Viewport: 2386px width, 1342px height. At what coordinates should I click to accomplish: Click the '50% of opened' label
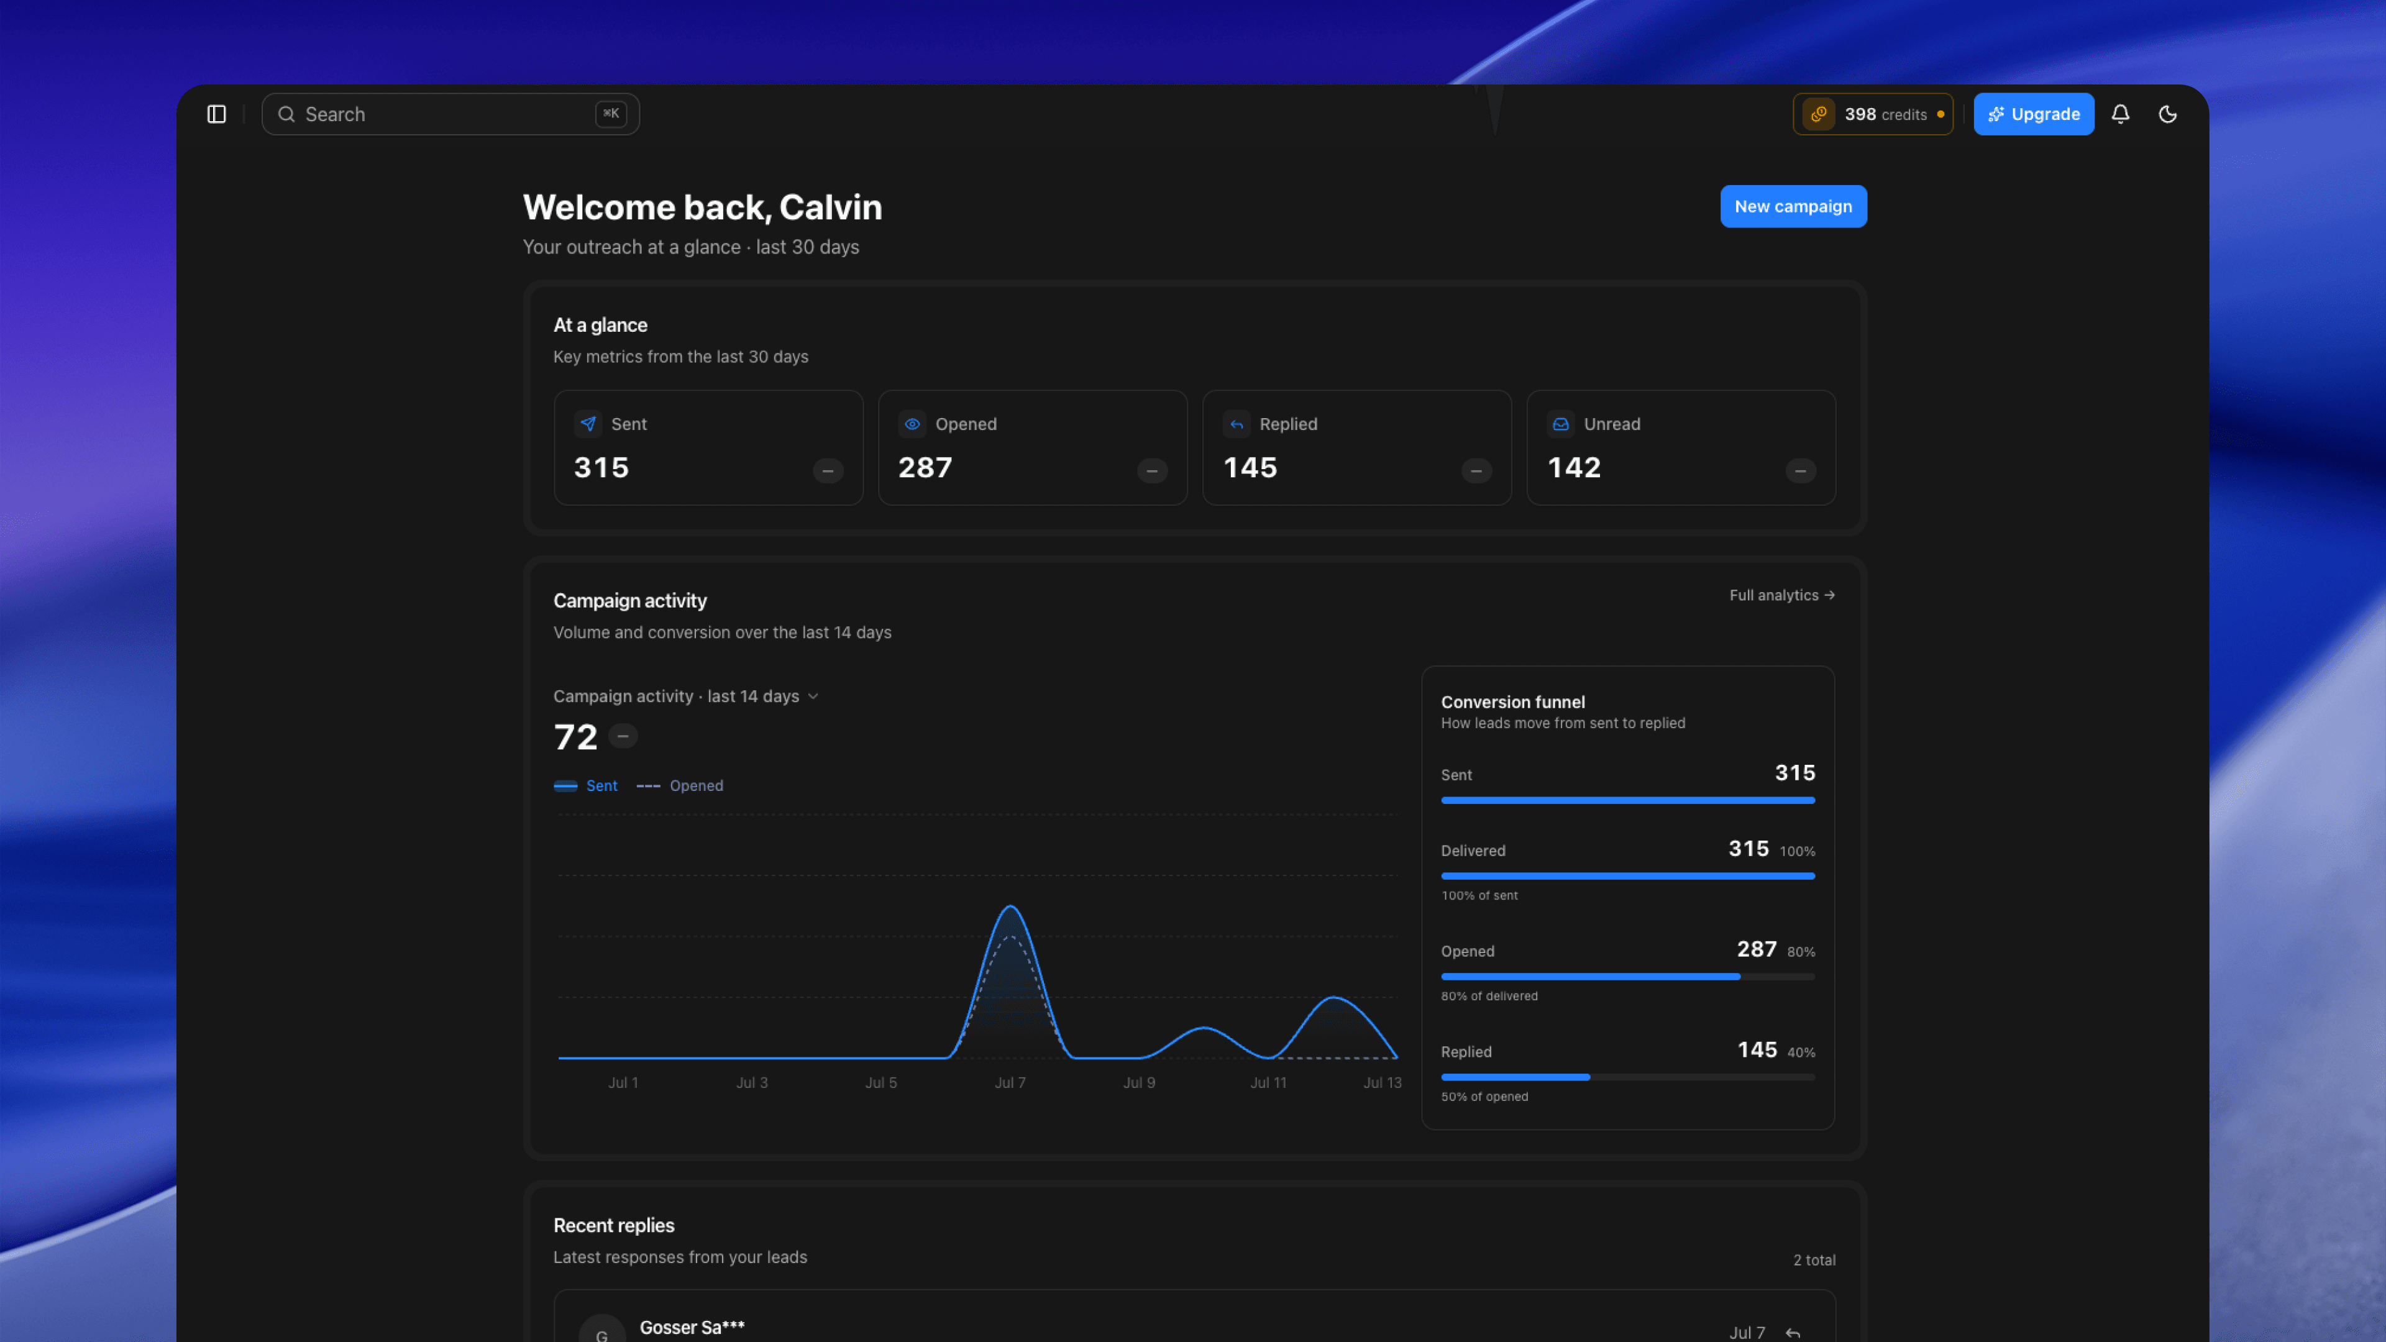(1485, 1097)
